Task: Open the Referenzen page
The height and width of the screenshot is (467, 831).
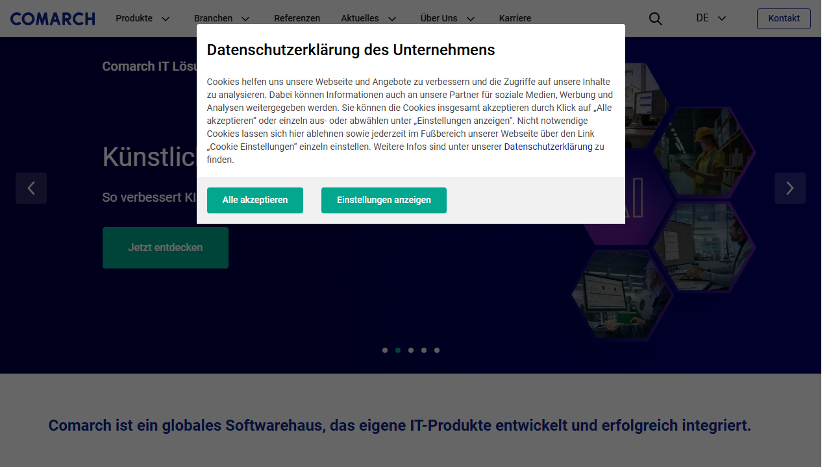Action: 297,18
